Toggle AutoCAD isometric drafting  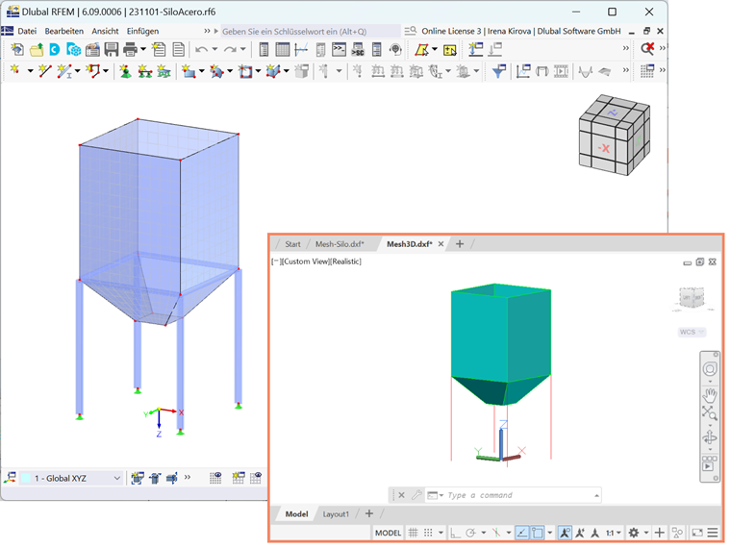[496, 533]
